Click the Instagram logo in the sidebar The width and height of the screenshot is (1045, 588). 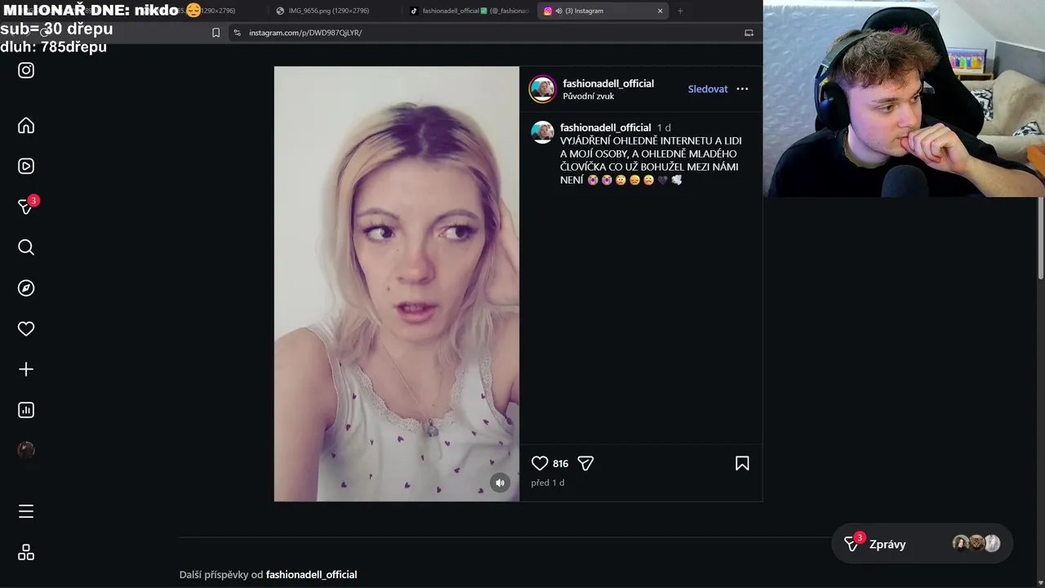[26, 70]
